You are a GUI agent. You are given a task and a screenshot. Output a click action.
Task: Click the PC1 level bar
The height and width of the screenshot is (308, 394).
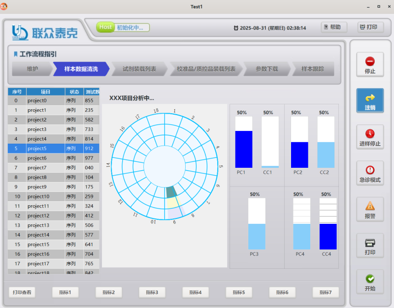tap(244, 142)
